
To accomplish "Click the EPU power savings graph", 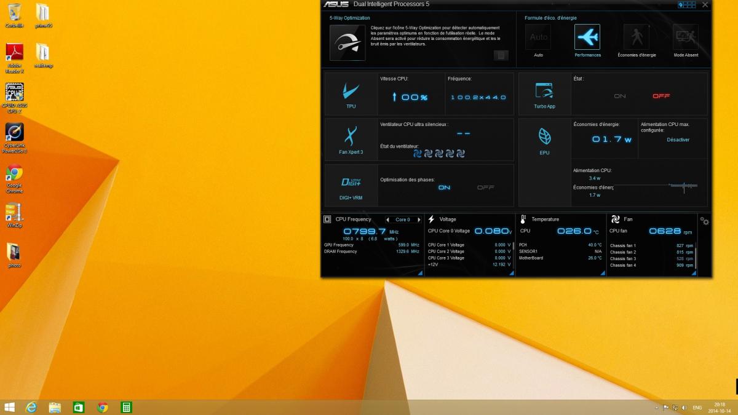I will pyautogui.click(x=655, y=186).
